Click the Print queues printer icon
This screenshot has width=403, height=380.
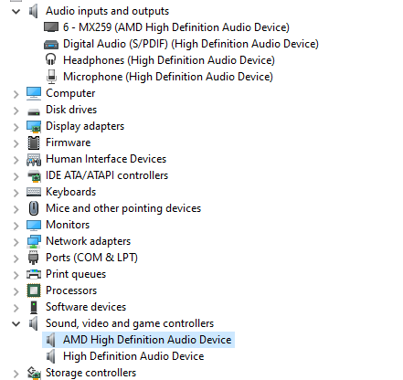(34, 274)
